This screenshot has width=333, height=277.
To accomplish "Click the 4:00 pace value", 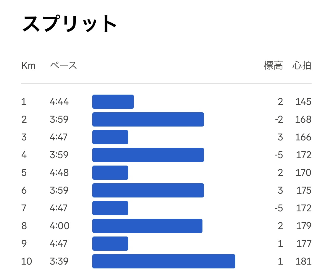I will pos(59,226).
